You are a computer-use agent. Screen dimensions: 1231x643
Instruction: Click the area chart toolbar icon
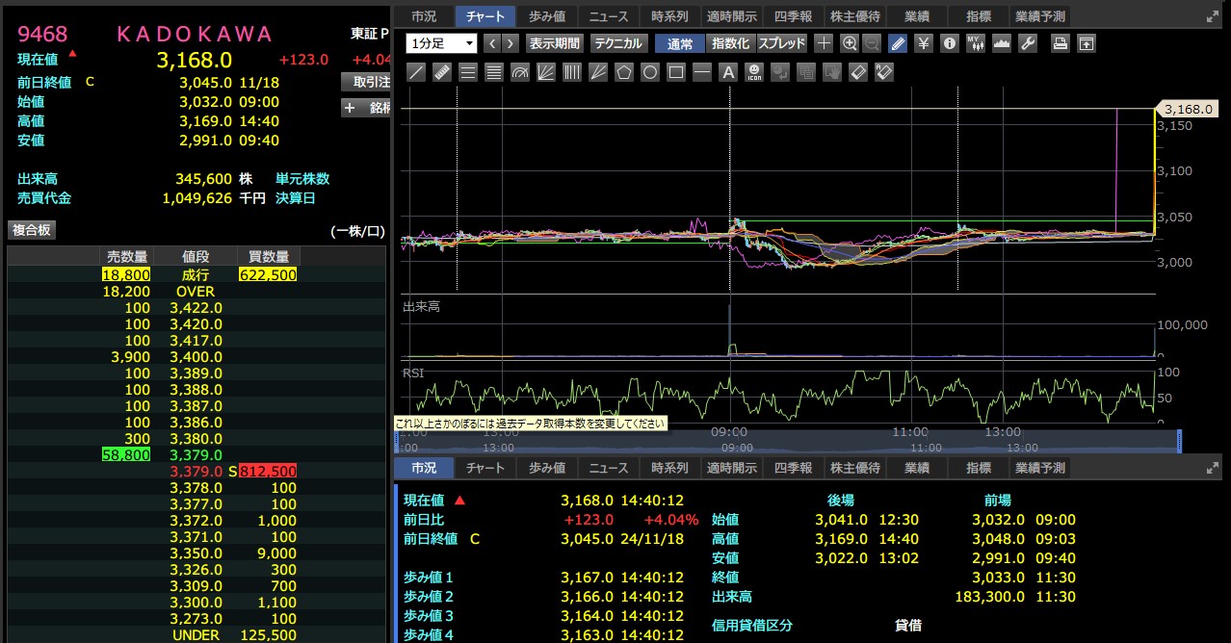pos(1002,43)
